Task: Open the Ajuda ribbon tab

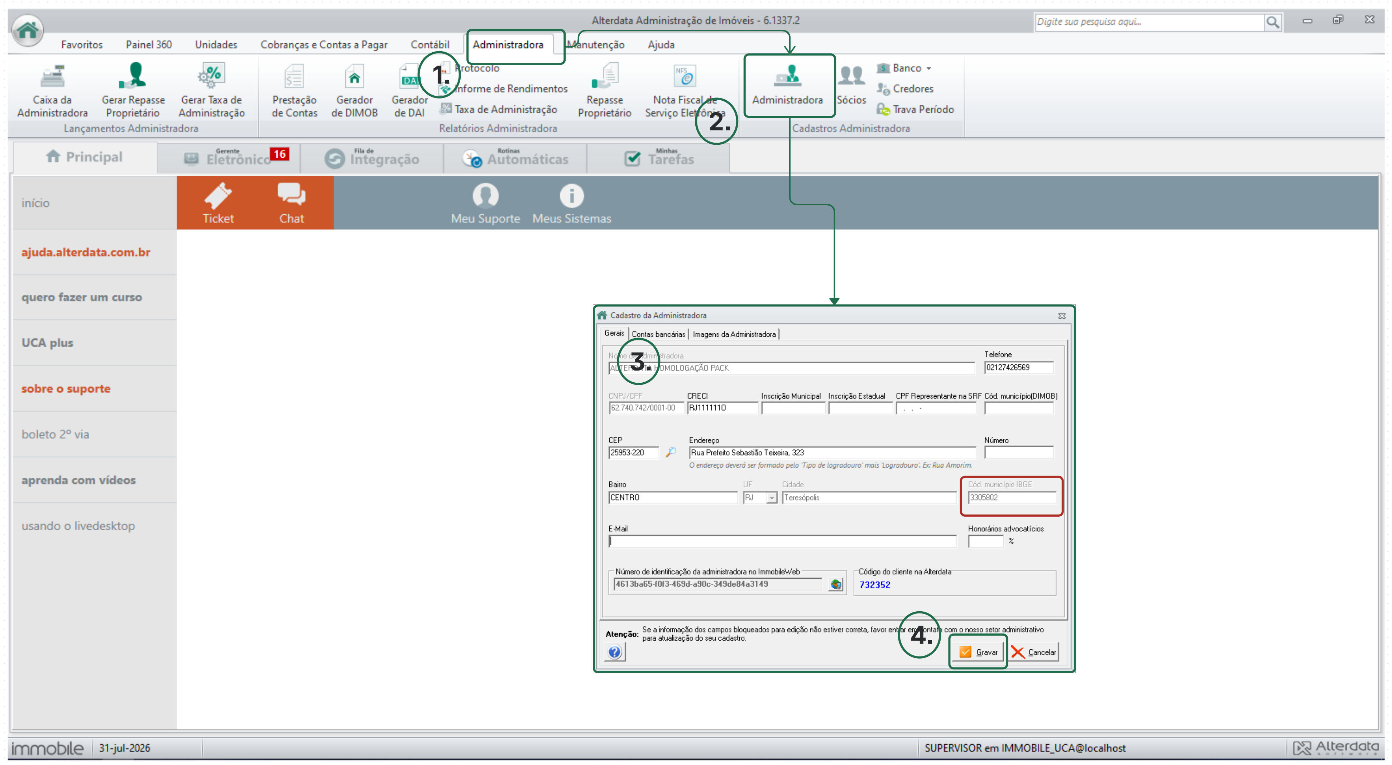Action: pos(661,44)
